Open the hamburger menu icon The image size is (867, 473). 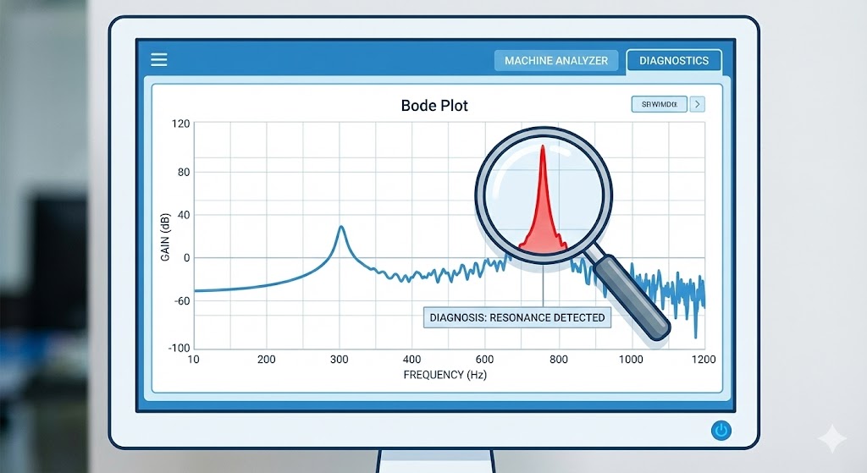coord(158,59)
